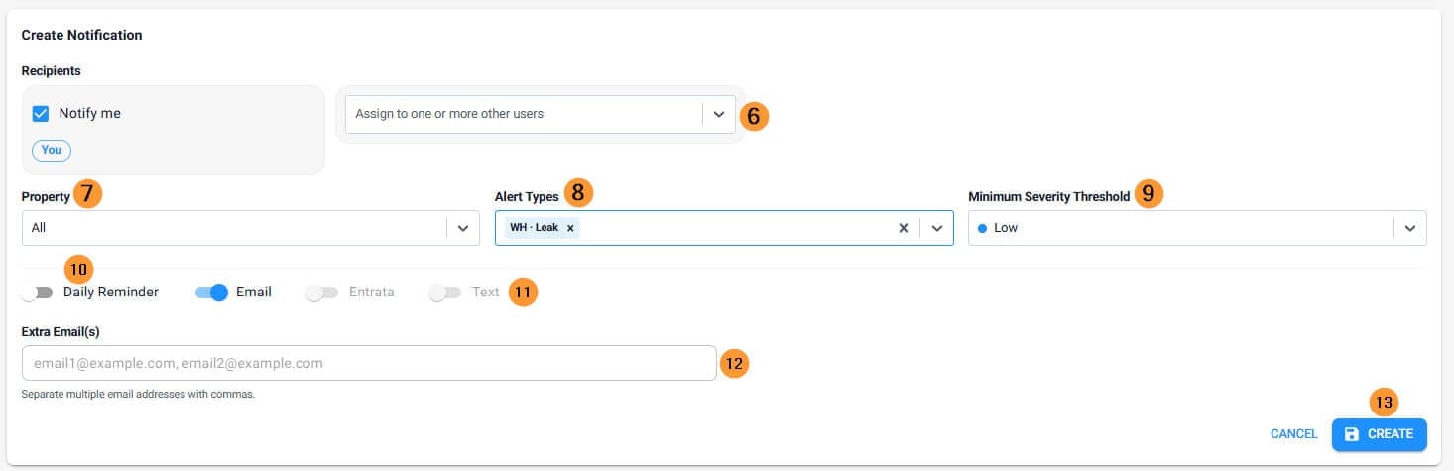
Task: Click the orange step 6 marker
Action: (754, 115)
